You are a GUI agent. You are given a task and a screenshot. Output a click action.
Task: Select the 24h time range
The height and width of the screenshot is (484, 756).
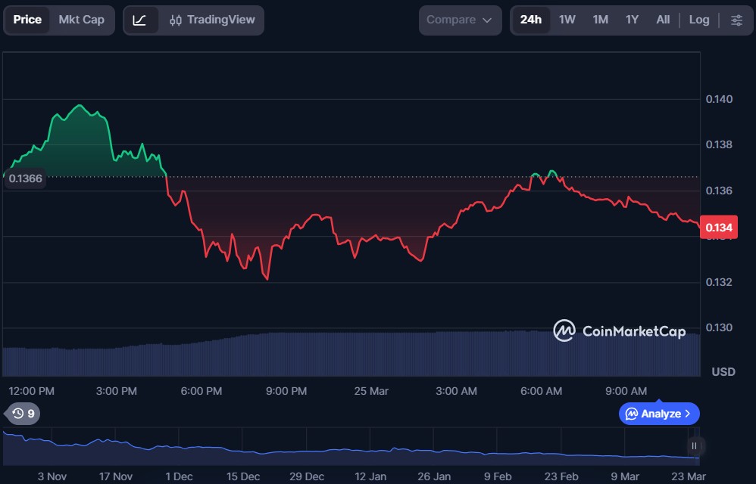tap(531, 20)
